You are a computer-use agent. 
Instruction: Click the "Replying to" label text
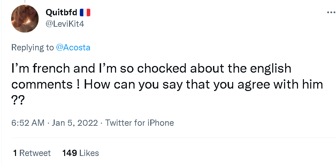tap(33, 48)
